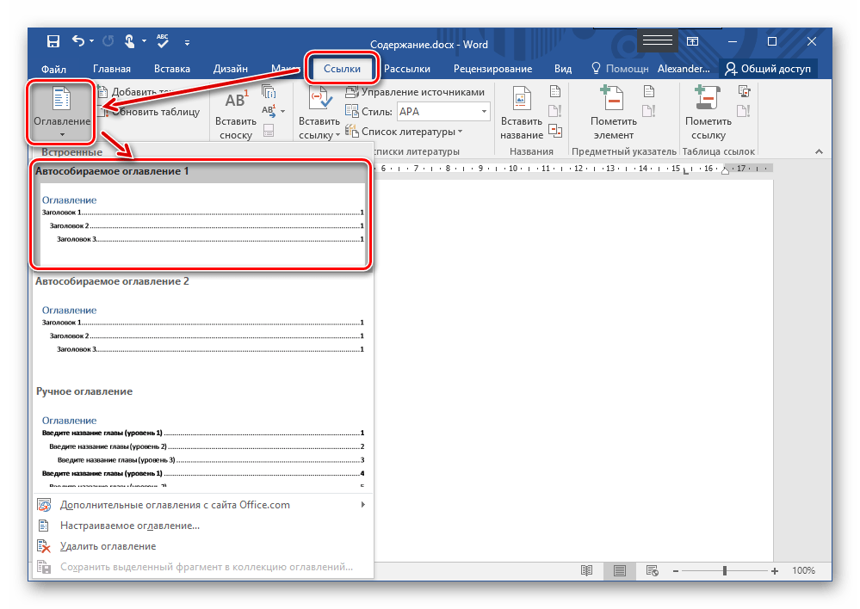Select Ручное оглавление preview
Viewport: 860px width, 609px height.
(201, 436)
